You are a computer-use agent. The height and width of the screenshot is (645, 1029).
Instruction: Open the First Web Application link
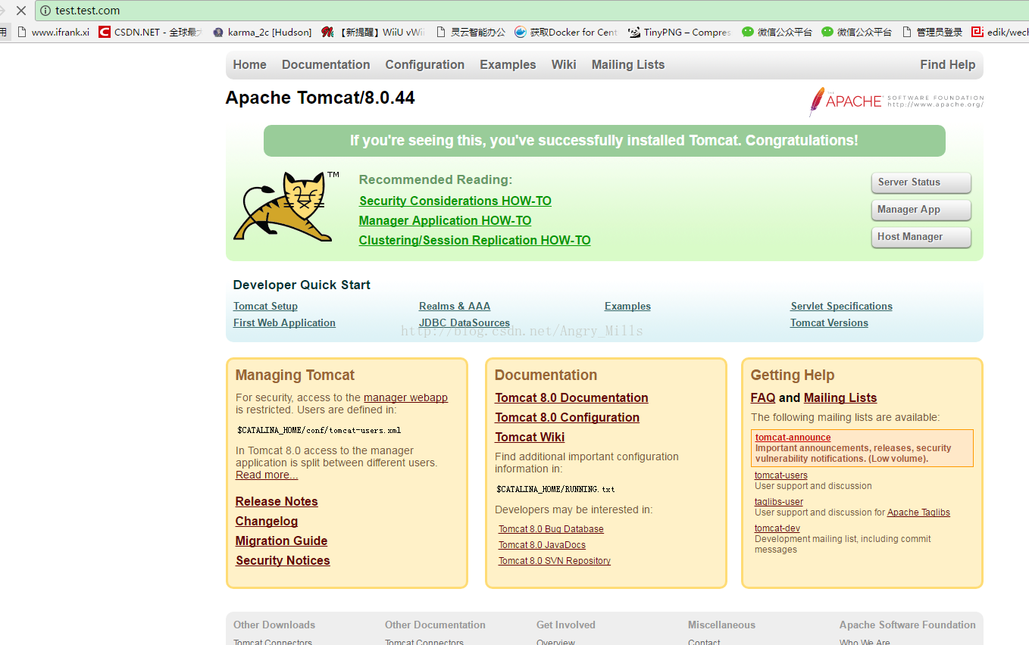point(284,323)
